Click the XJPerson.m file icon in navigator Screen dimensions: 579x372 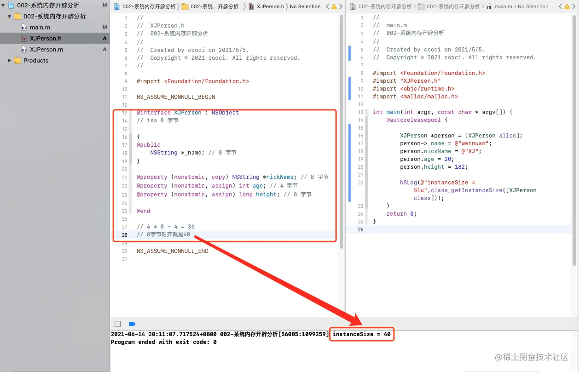pyautogui.click(x=24, y=49)
